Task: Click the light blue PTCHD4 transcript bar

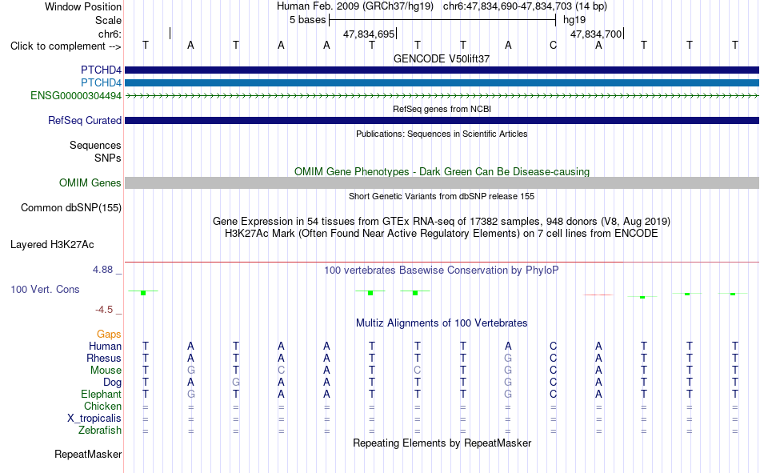Action: tap(442, 82)
